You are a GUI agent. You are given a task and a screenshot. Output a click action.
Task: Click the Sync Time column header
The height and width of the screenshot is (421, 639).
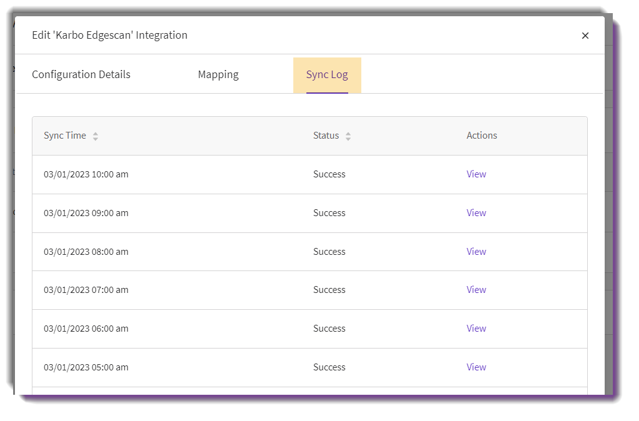[65, 136]
